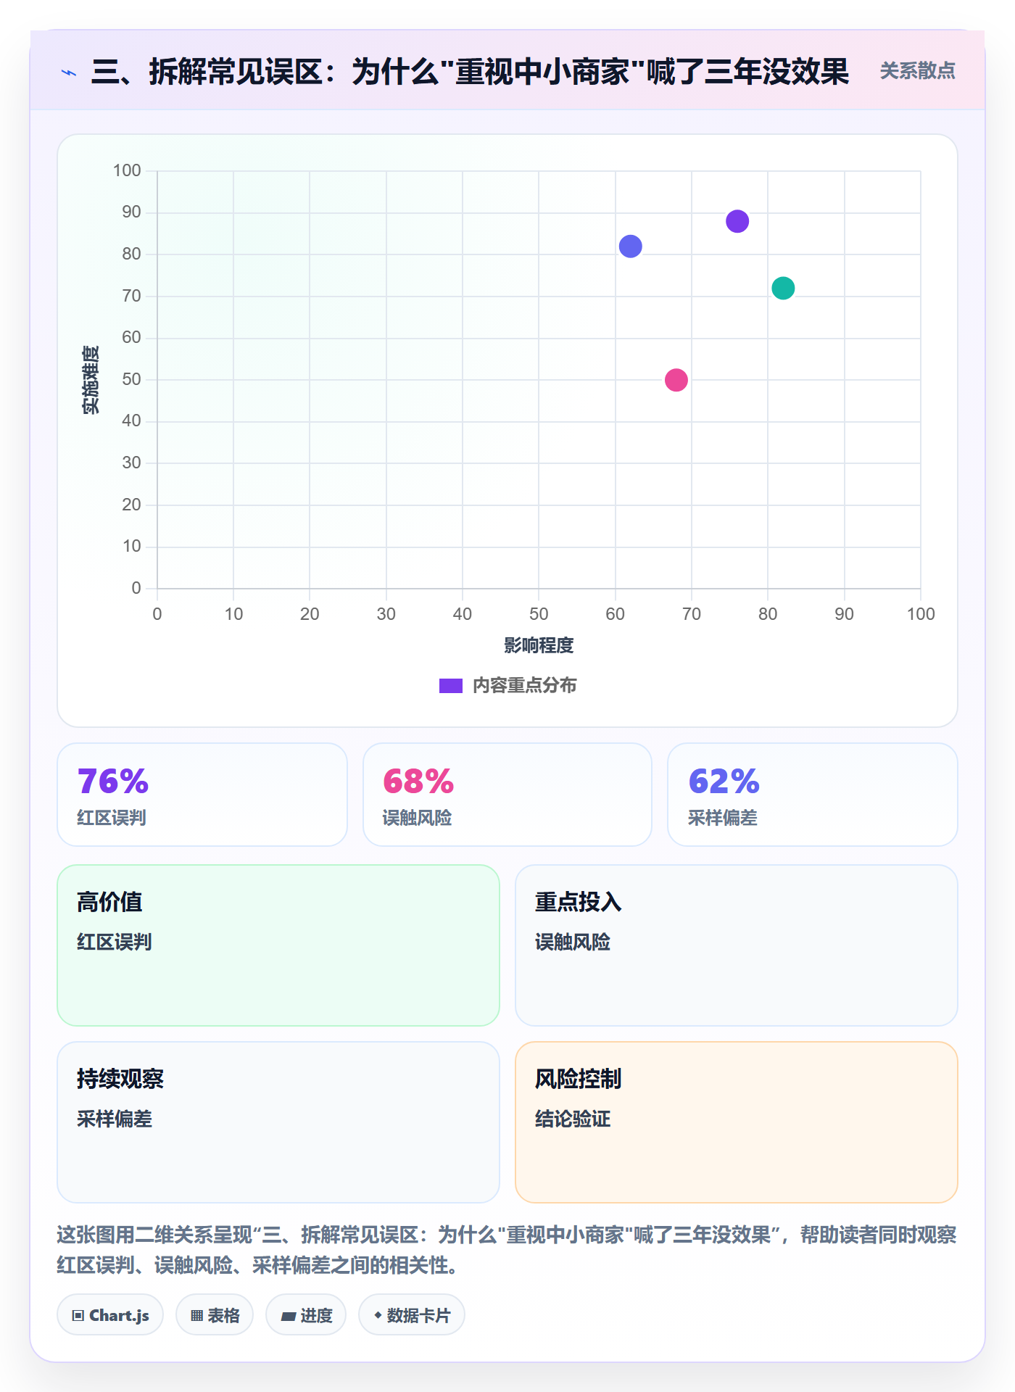The height and width of the screenshot is (1392, 1015).
Task: Click the bar icon in the 进度 chip
Action: coord(289,1316)
